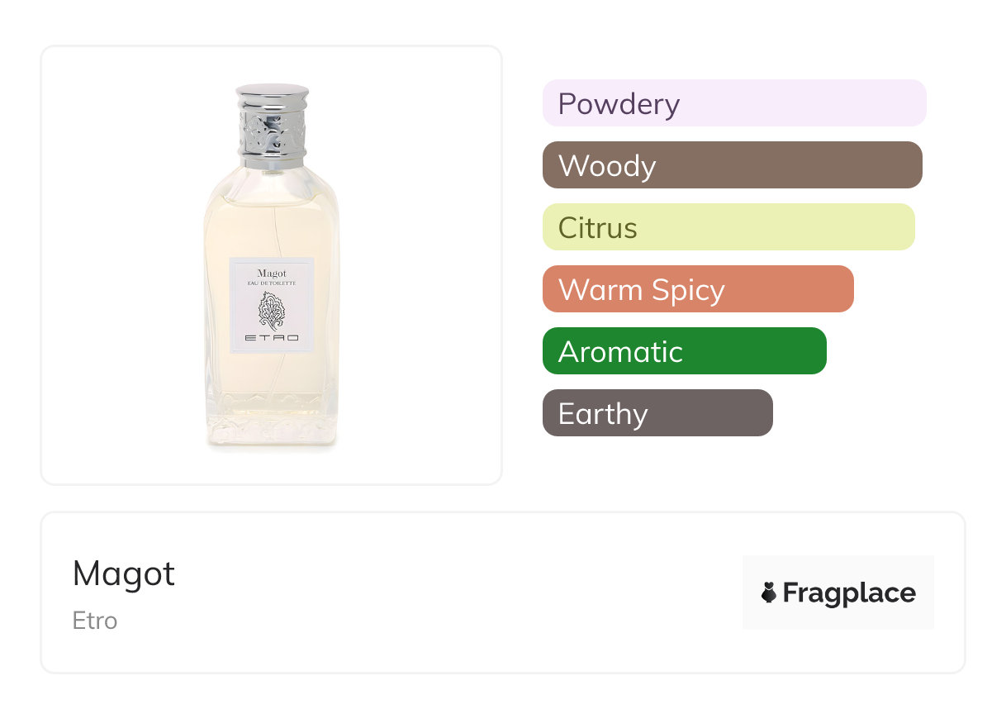This screenshot has height=714, width=1006.
Task: Choose the Citrus accord bar
Action: [x=728, y=227]
